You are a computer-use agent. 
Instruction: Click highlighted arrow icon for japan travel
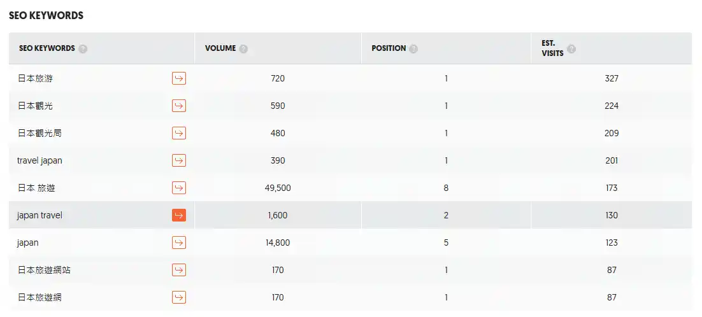pos(179,215)
